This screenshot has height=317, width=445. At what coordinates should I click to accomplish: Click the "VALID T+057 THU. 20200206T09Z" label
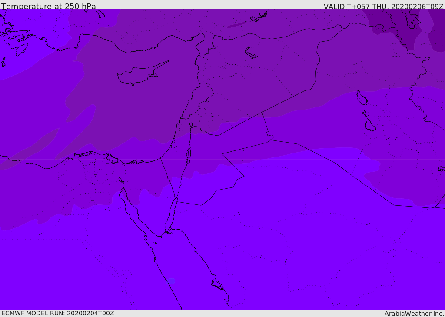tap(383, 7)
